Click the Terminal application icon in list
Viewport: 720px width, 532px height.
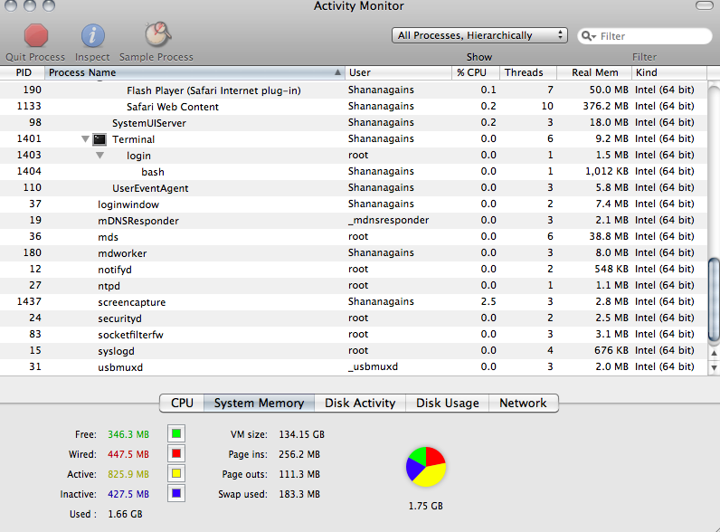[x=99, y=139]
